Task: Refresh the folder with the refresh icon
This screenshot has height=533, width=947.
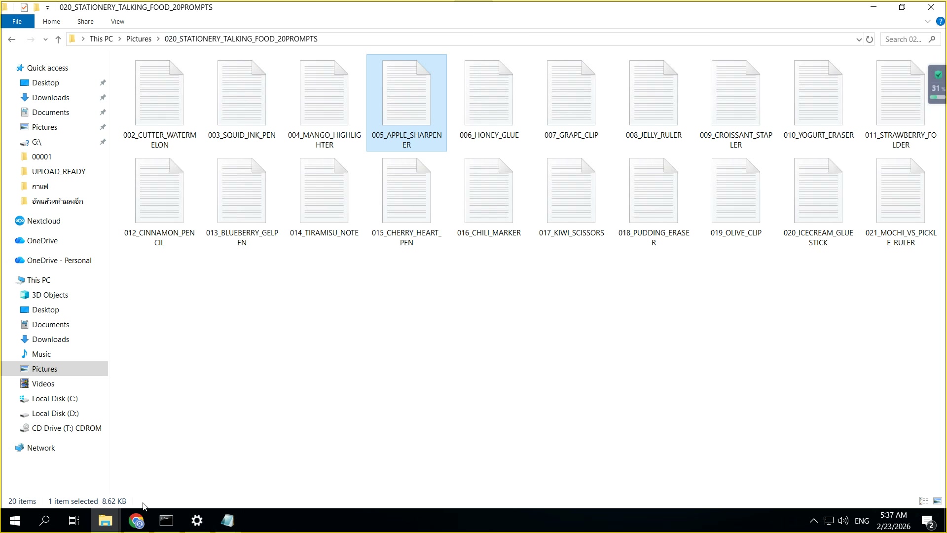Action: click(x=870, y=39)
